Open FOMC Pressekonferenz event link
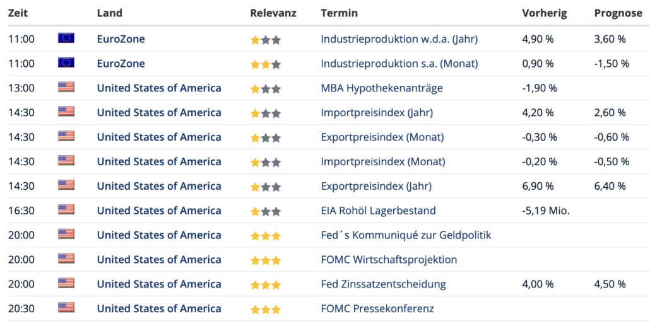Screen dimensions: 650x326 click(377, 308)
